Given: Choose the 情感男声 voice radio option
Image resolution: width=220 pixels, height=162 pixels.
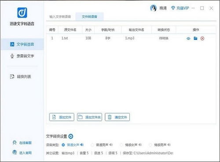Looking at the screenshot, I should click(150, 145).
